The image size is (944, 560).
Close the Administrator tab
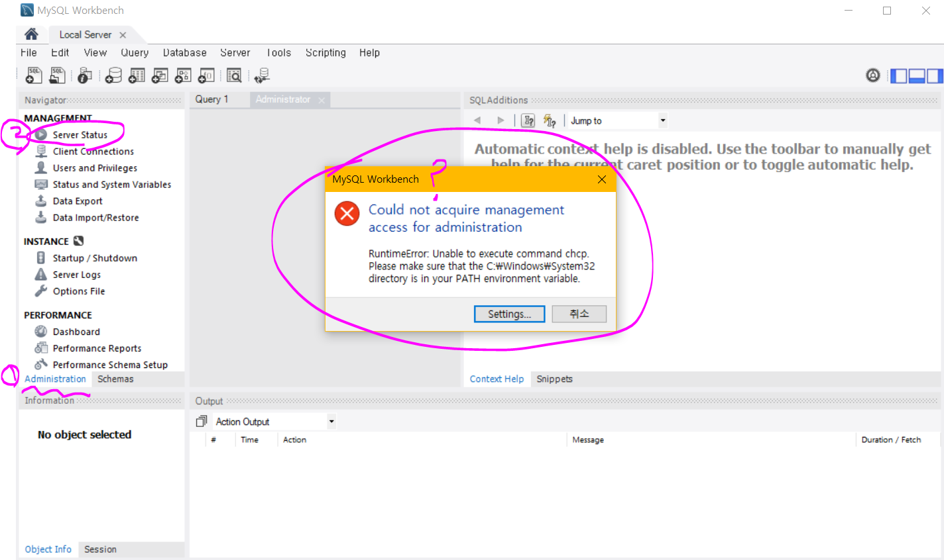pos(322,100)
